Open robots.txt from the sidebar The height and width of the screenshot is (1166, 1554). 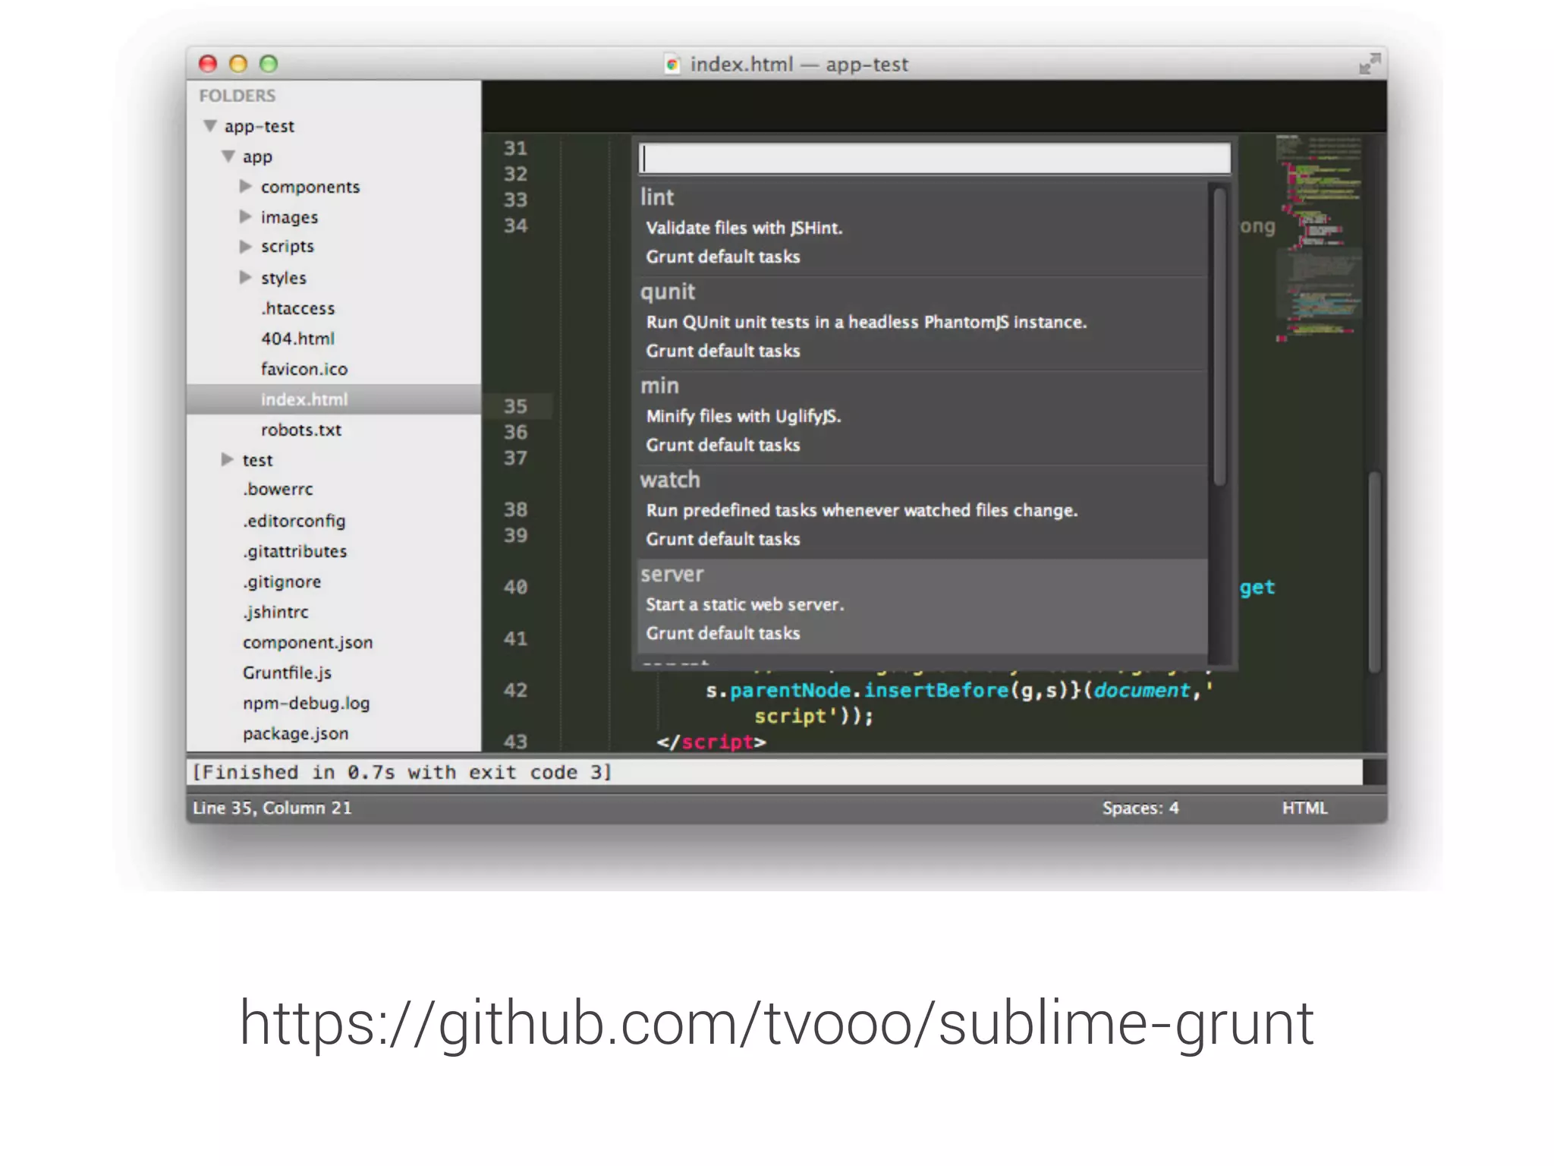coord(301,430)
